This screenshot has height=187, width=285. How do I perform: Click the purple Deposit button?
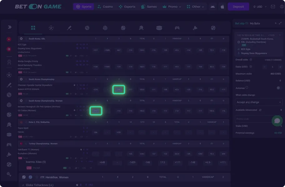pos(238,7)
